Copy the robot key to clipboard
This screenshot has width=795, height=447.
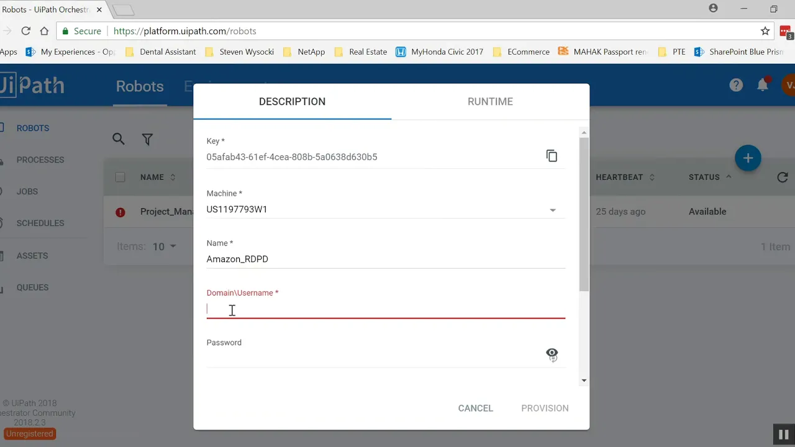point(552,156)
